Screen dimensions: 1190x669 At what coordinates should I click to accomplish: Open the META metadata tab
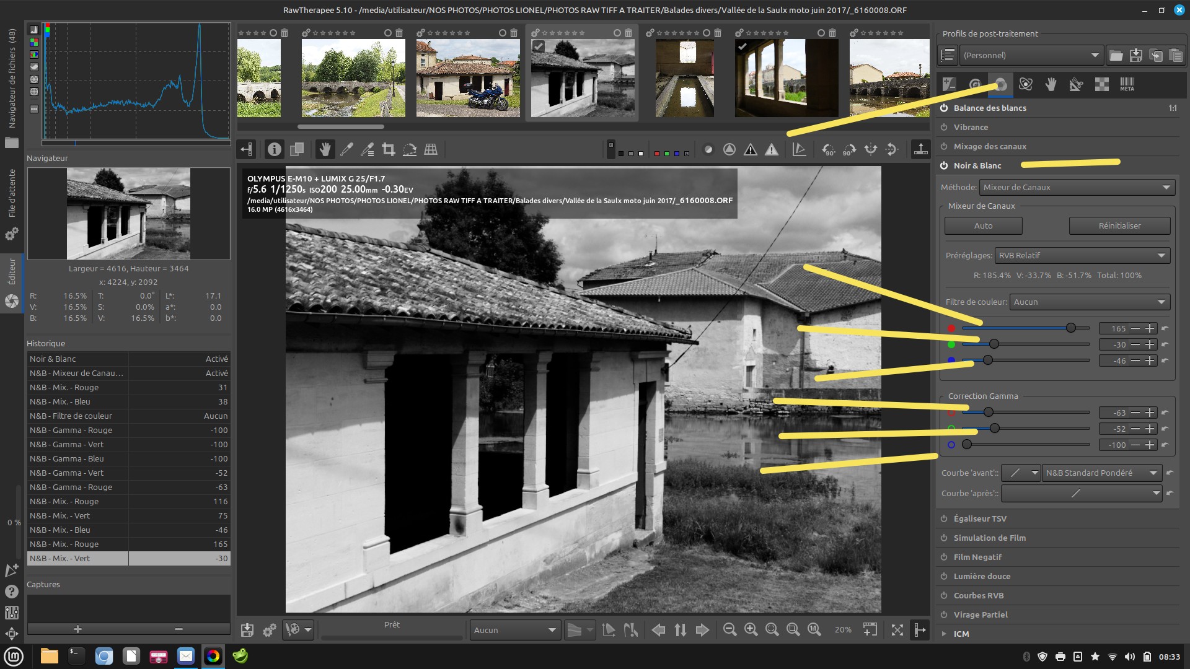click(1127, 85)
